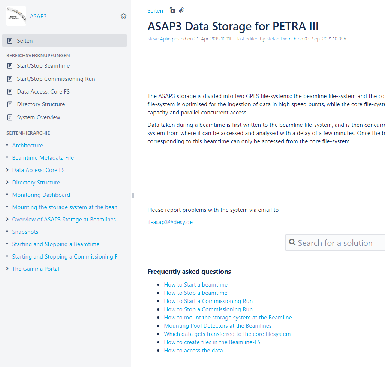
Task: Star the ASAP3 space as favorite
Action: [x=123, y=16]
